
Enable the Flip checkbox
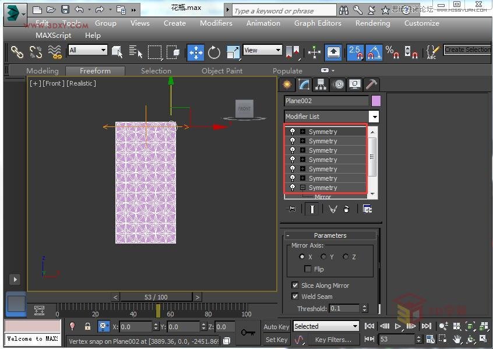tap(308, 269)
